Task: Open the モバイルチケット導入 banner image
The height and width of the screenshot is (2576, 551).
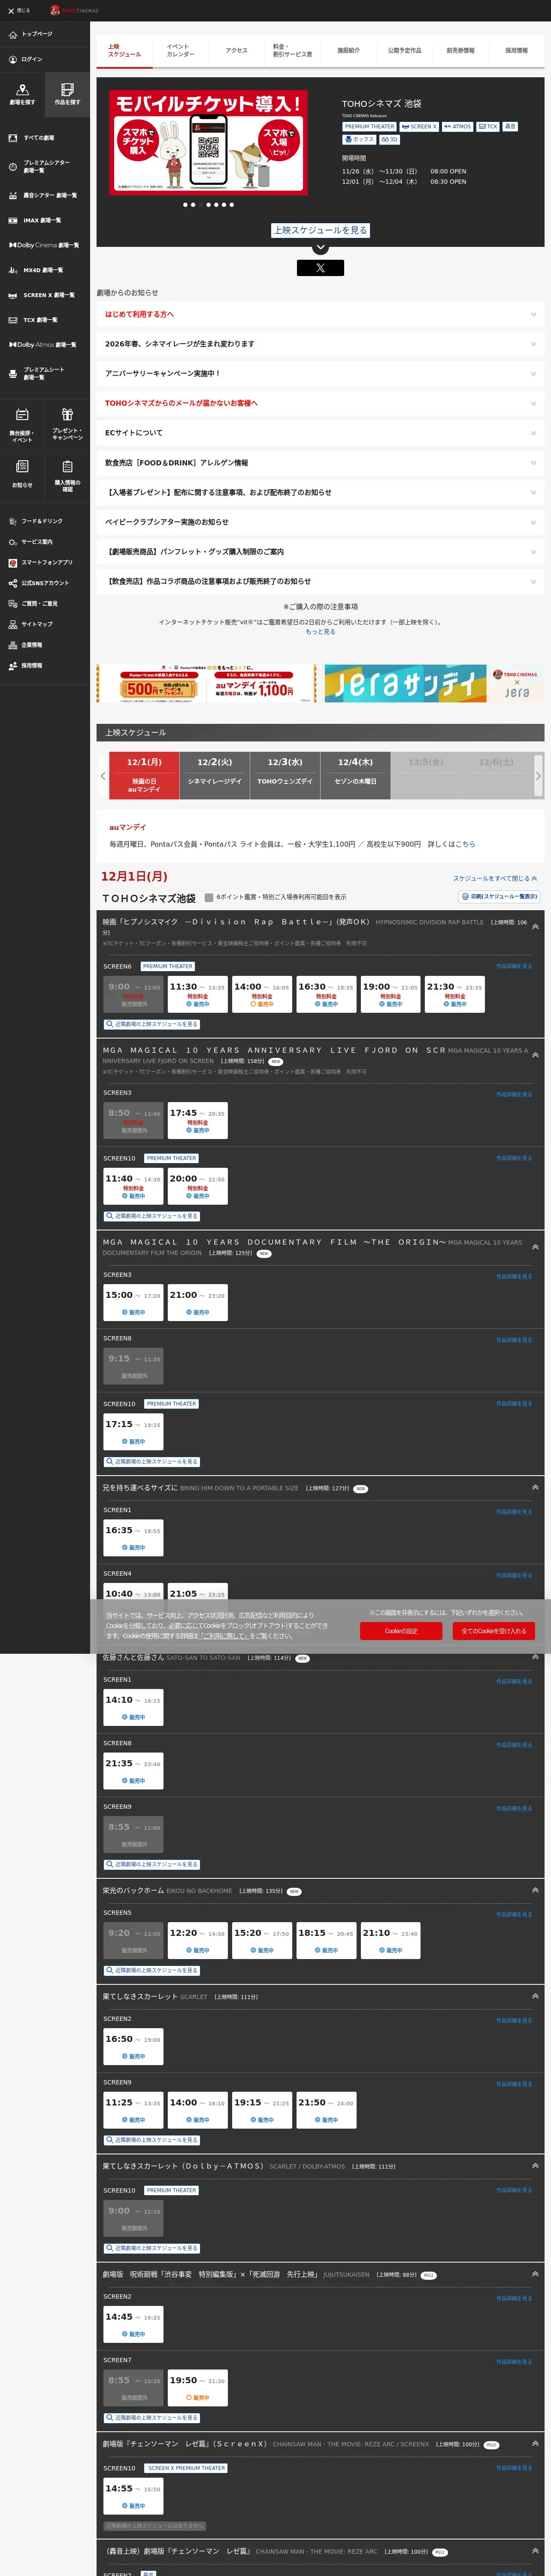Action: 208,142
